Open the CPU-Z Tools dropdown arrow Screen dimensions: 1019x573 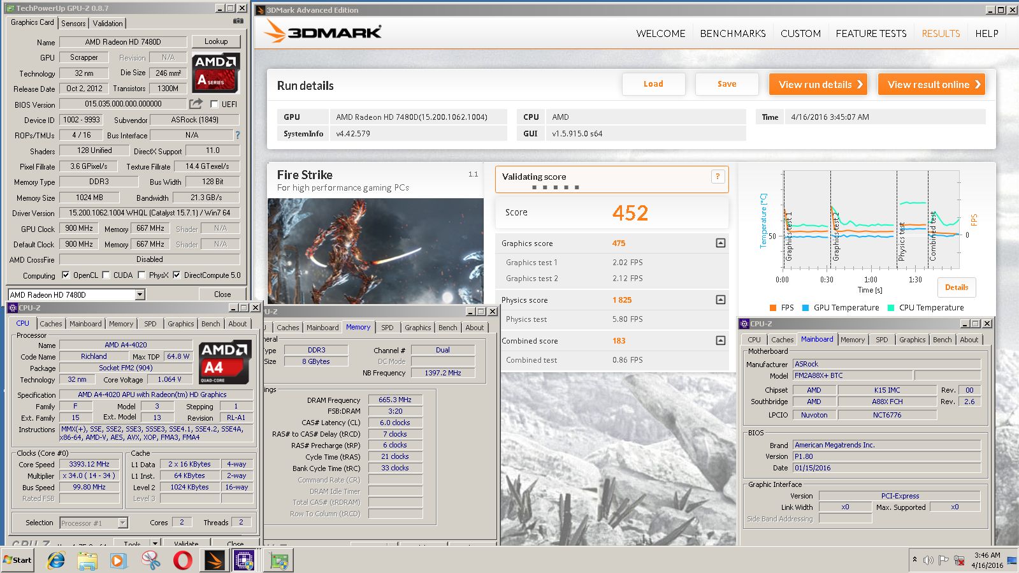(155, 543)
